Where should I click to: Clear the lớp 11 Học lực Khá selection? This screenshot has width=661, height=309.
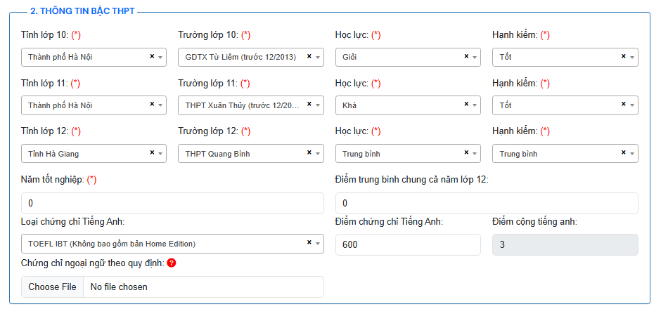click(x=466, y=105)
